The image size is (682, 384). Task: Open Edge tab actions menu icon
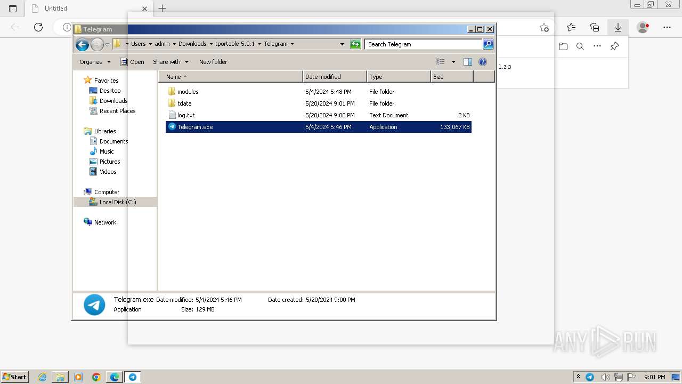(13, 9)
